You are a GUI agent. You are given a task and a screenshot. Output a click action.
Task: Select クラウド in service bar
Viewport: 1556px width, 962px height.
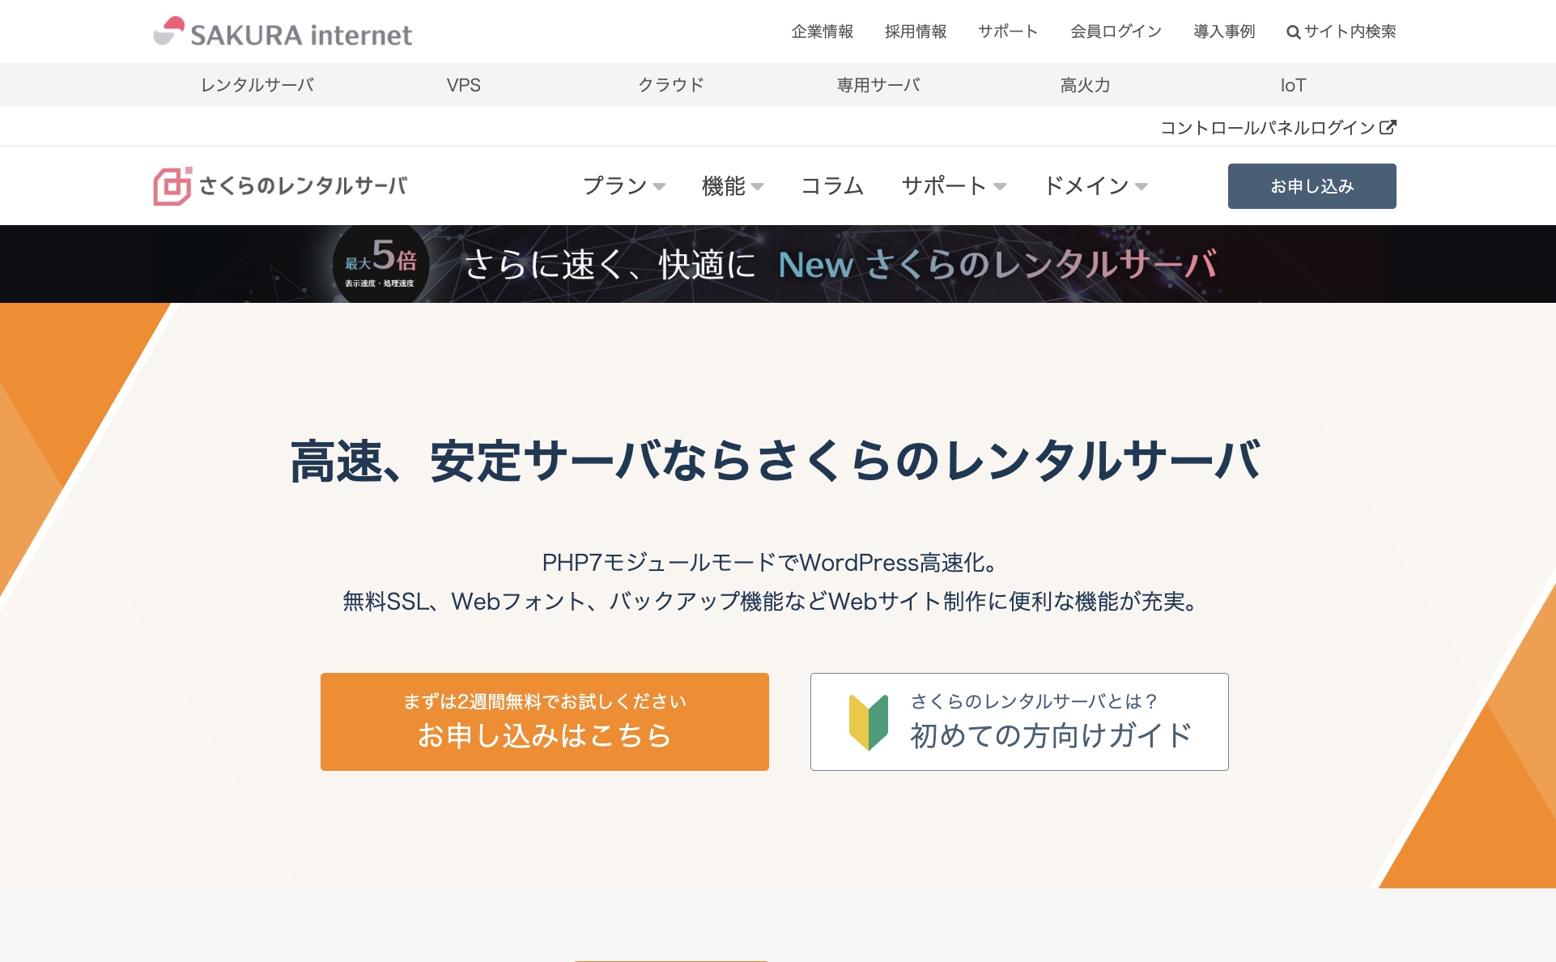(x=671, y=85)
